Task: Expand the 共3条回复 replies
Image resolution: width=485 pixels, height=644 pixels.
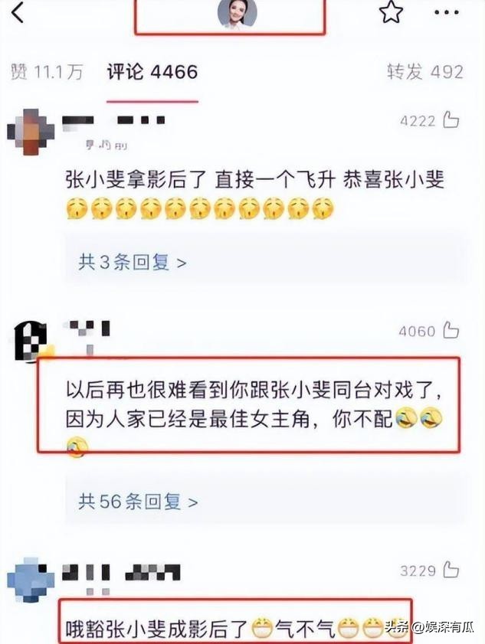Action: 133,262
